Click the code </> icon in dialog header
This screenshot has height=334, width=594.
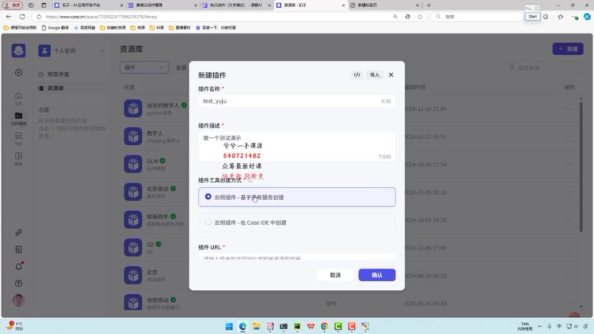[357, 75]
